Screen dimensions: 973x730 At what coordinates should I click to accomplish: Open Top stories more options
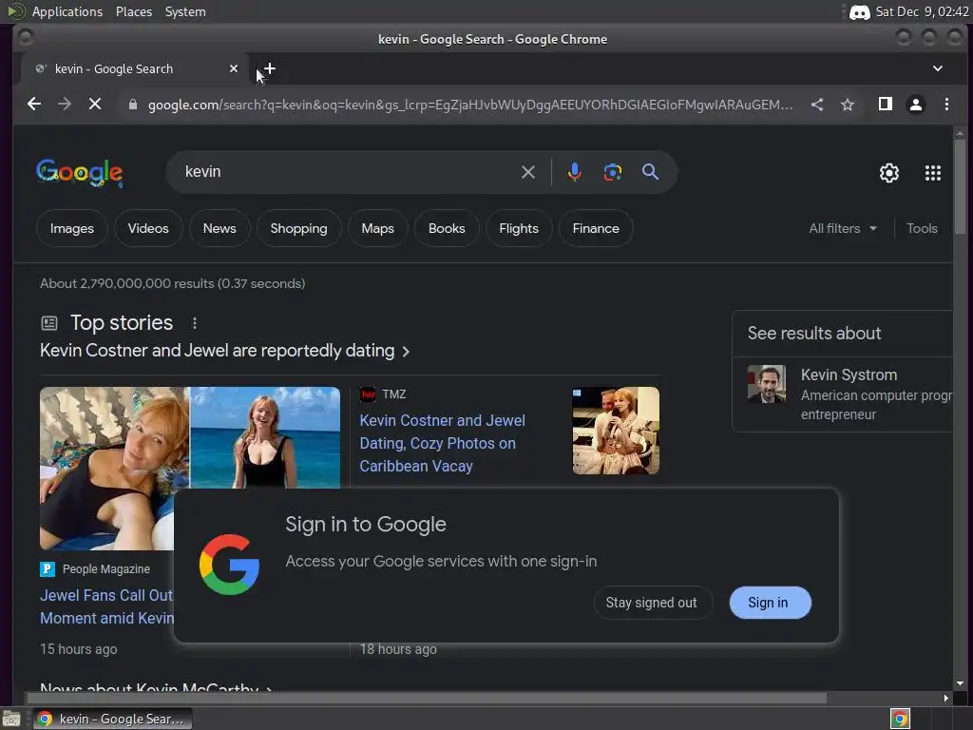click(x=194, y=323)
